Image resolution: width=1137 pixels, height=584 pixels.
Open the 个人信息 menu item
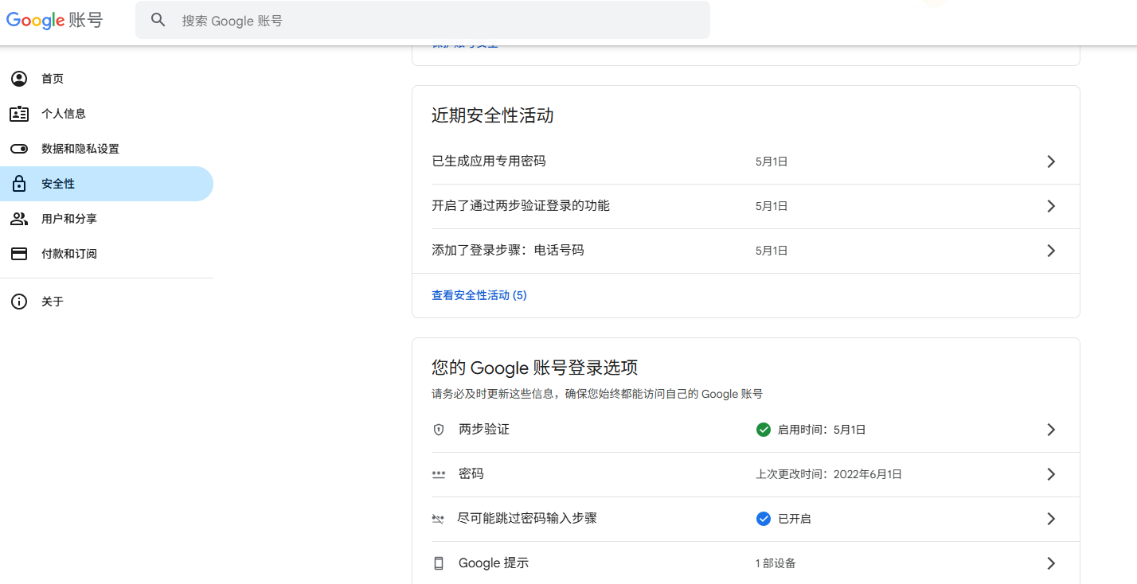pos(64,114)
